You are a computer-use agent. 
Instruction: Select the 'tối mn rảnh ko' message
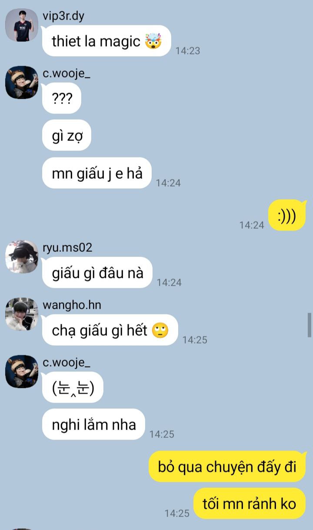tap(250, 503)
